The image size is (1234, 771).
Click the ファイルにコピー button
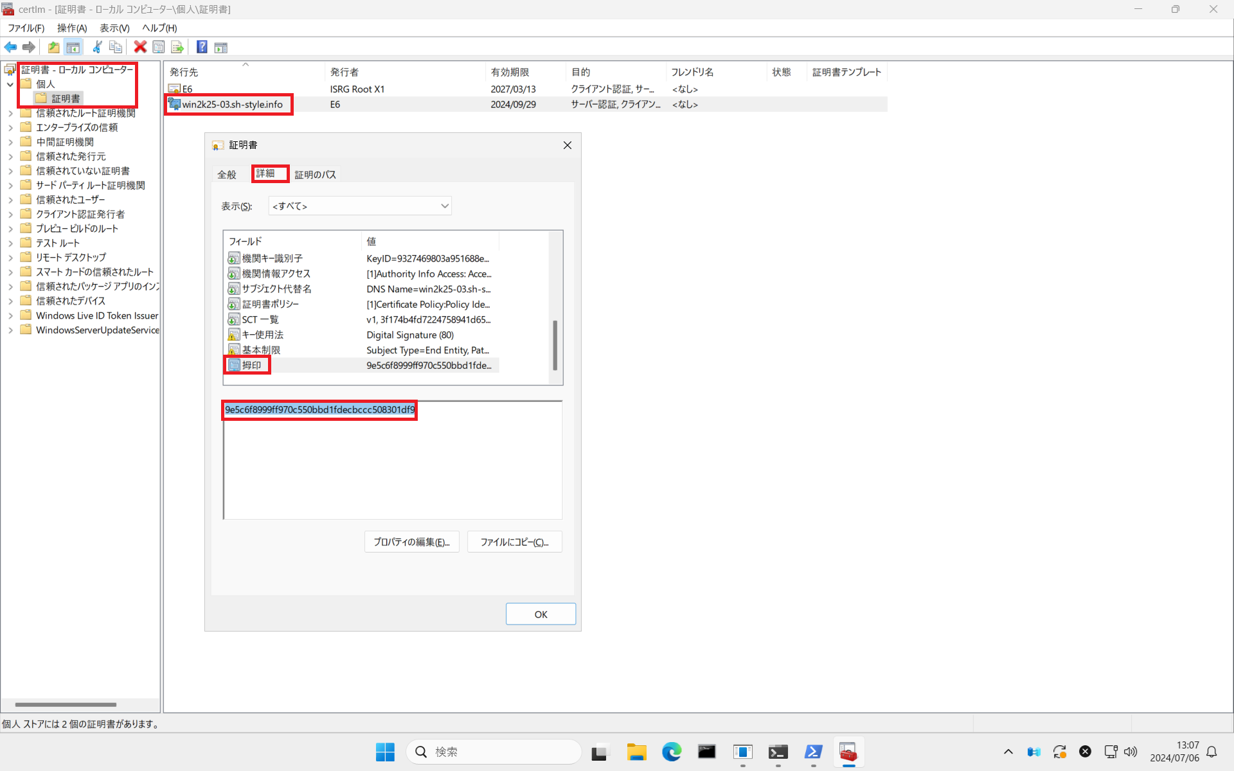point(514,542)
